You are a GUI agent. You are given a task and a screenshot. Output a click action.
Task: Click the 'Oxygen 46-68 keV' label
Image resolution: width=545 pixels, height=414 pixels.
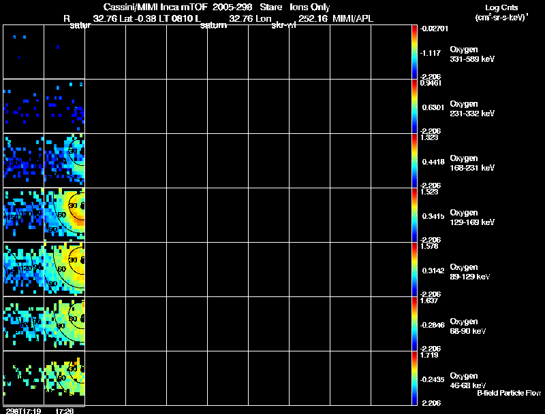[468, 381]
